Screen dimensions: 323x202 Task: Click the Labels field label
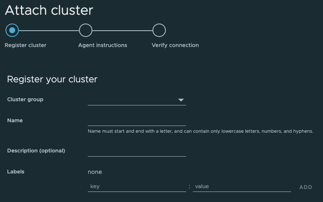[x=16, y=172]
